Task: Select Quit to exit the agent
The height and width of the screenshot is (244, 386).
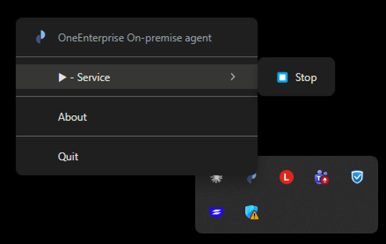Action: coord(68,157)
